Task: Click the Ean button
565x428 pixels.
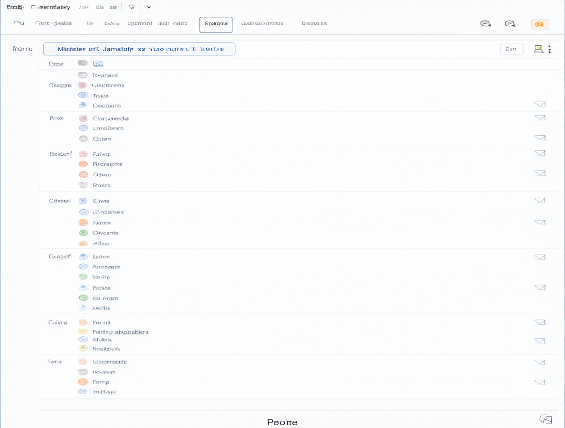Action: coord(512,49)
